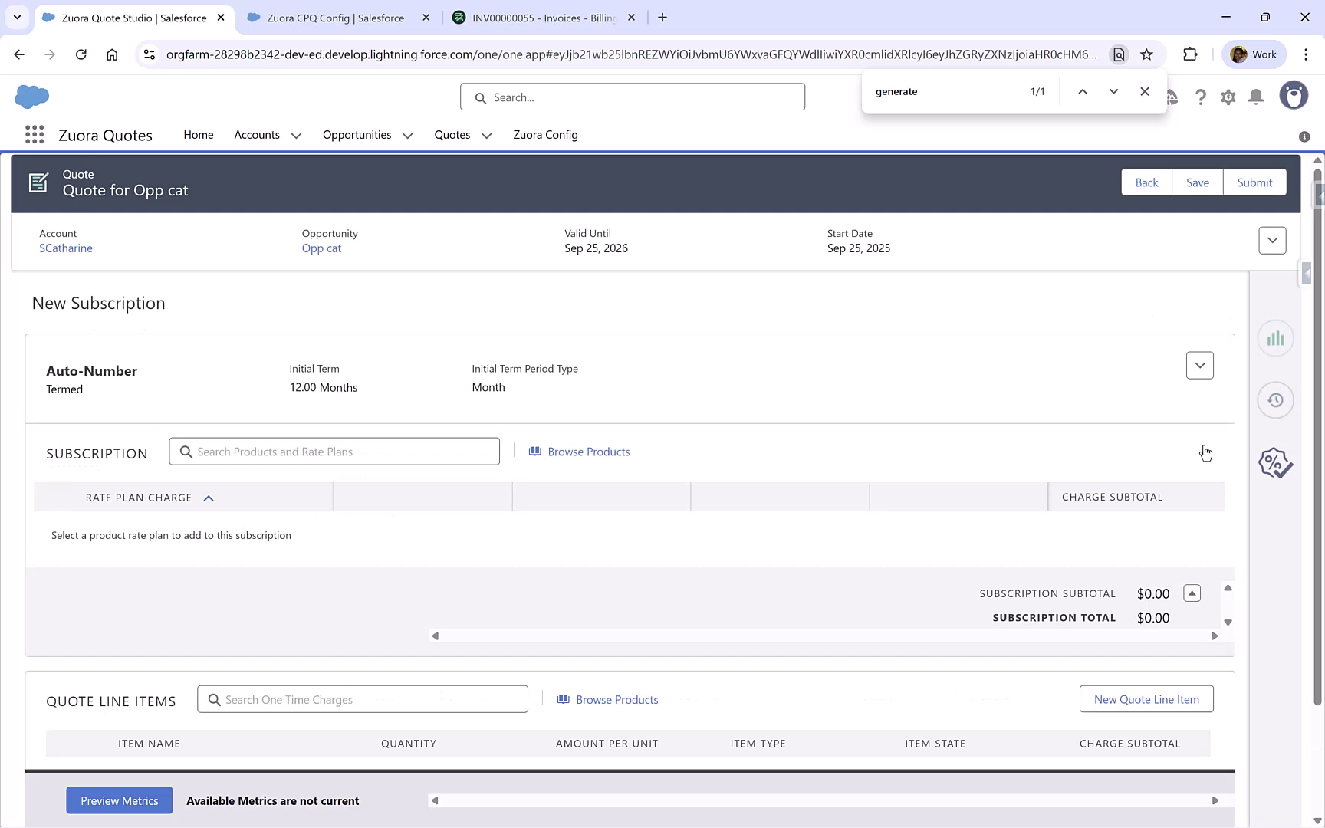Viewport: 1325px width, 828px height.
Task: Expand the quote details chevron on header
Action: click(1272, 240)
